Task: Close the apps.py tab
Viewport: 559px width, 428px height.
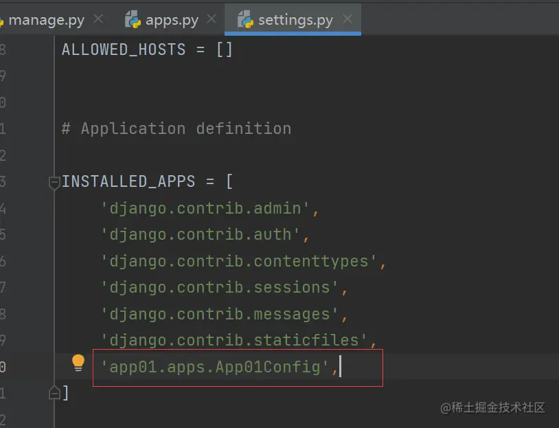Action: (x=212, y=19)
